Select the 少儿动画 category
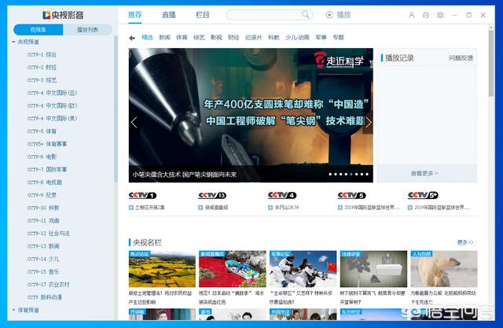 pos(297,37)
